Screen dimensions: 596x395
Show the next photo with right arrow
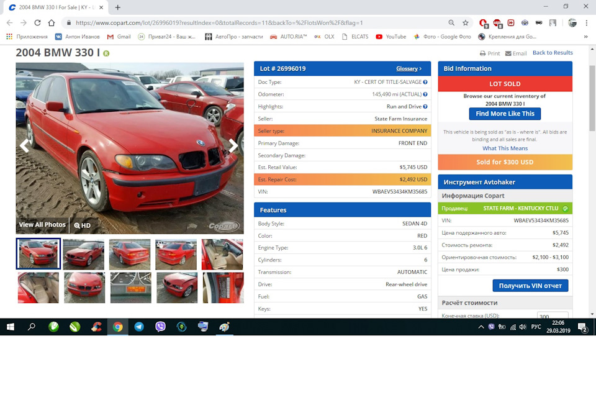(x=233, y=145)
